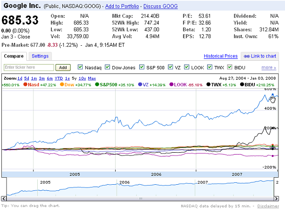
Task: Open Add to Portfolio link
Action: (x=122, y=6)
